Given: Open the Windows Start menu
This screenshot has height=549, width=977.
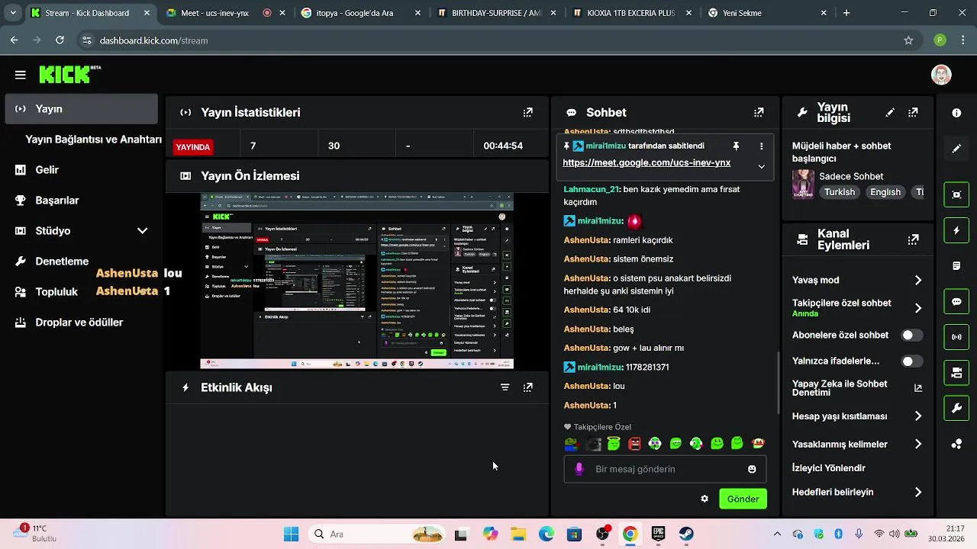Looking at the screenshot, I should pyautogui.click(x=291, y=535).
